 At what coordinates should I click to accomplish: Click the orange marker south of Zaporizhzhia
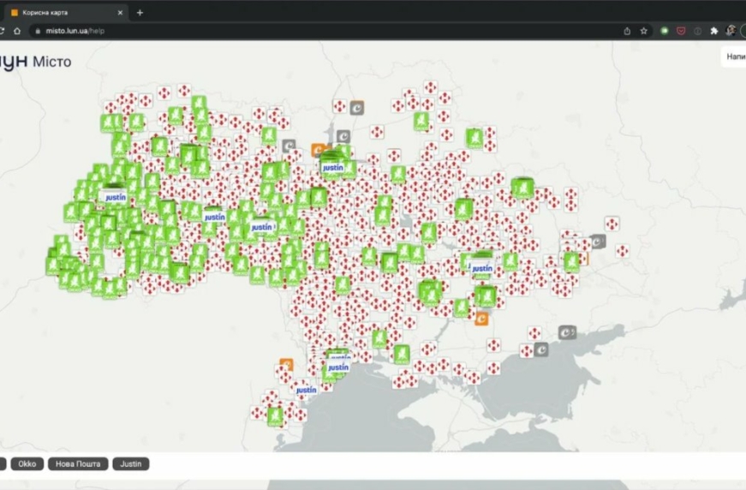(481, 320)
